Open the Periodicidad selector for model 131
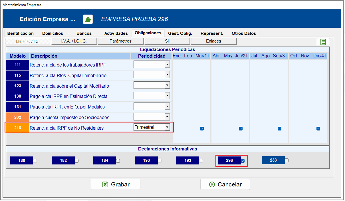Screen dimensions: 345x201 click(x=167, y=106)
